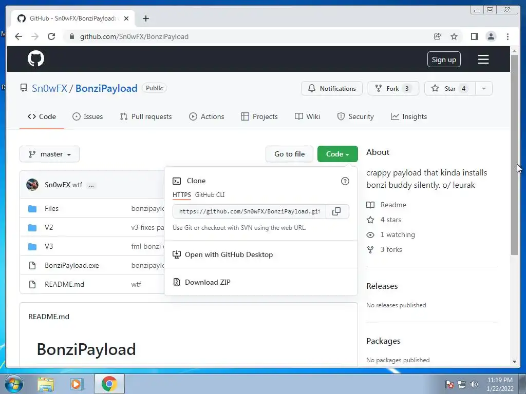
Task: Open the Wiki tab
Action: coord(307,116)
